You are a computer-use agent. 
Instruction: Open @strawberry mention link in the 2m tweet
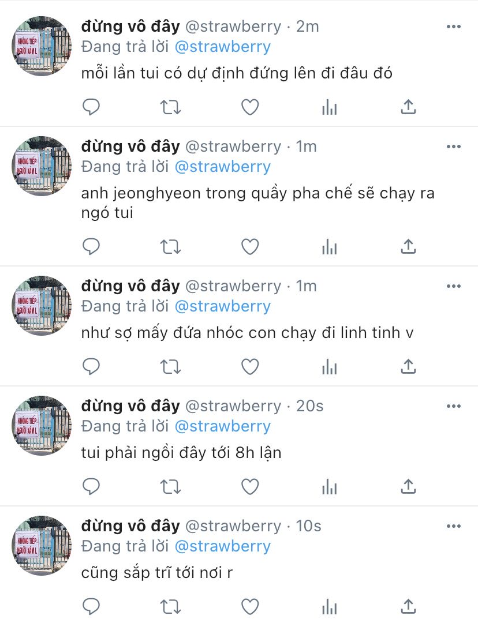[223, 47]
